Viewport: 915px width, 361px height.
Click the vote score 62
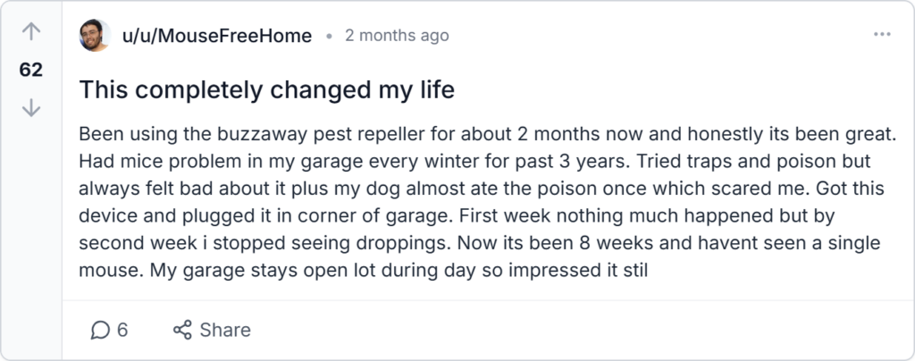coord(31,70)
